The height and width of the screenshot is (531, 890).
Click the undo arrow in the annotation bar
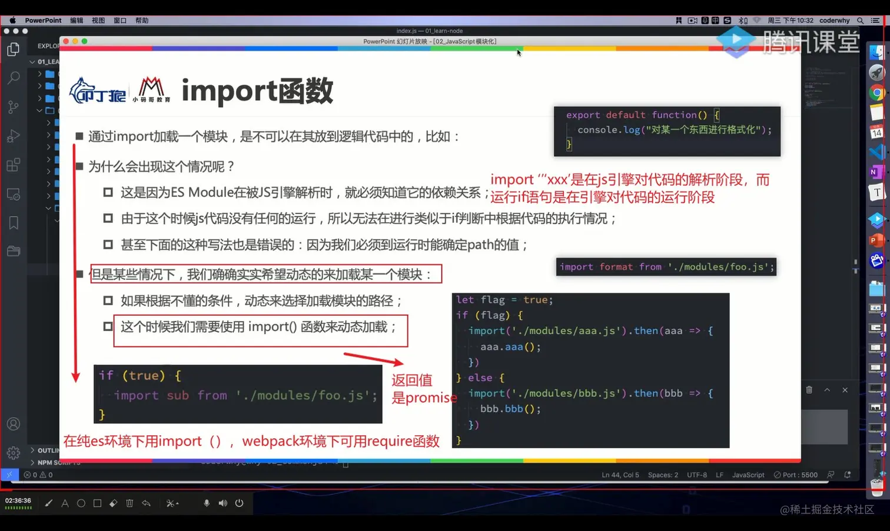pyautogui.click(x=146, y=503)
